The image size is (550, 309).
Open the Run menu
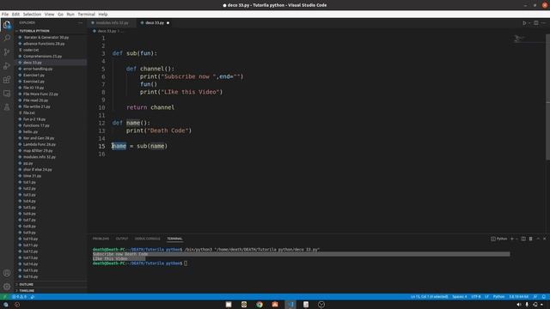[70, 15]
